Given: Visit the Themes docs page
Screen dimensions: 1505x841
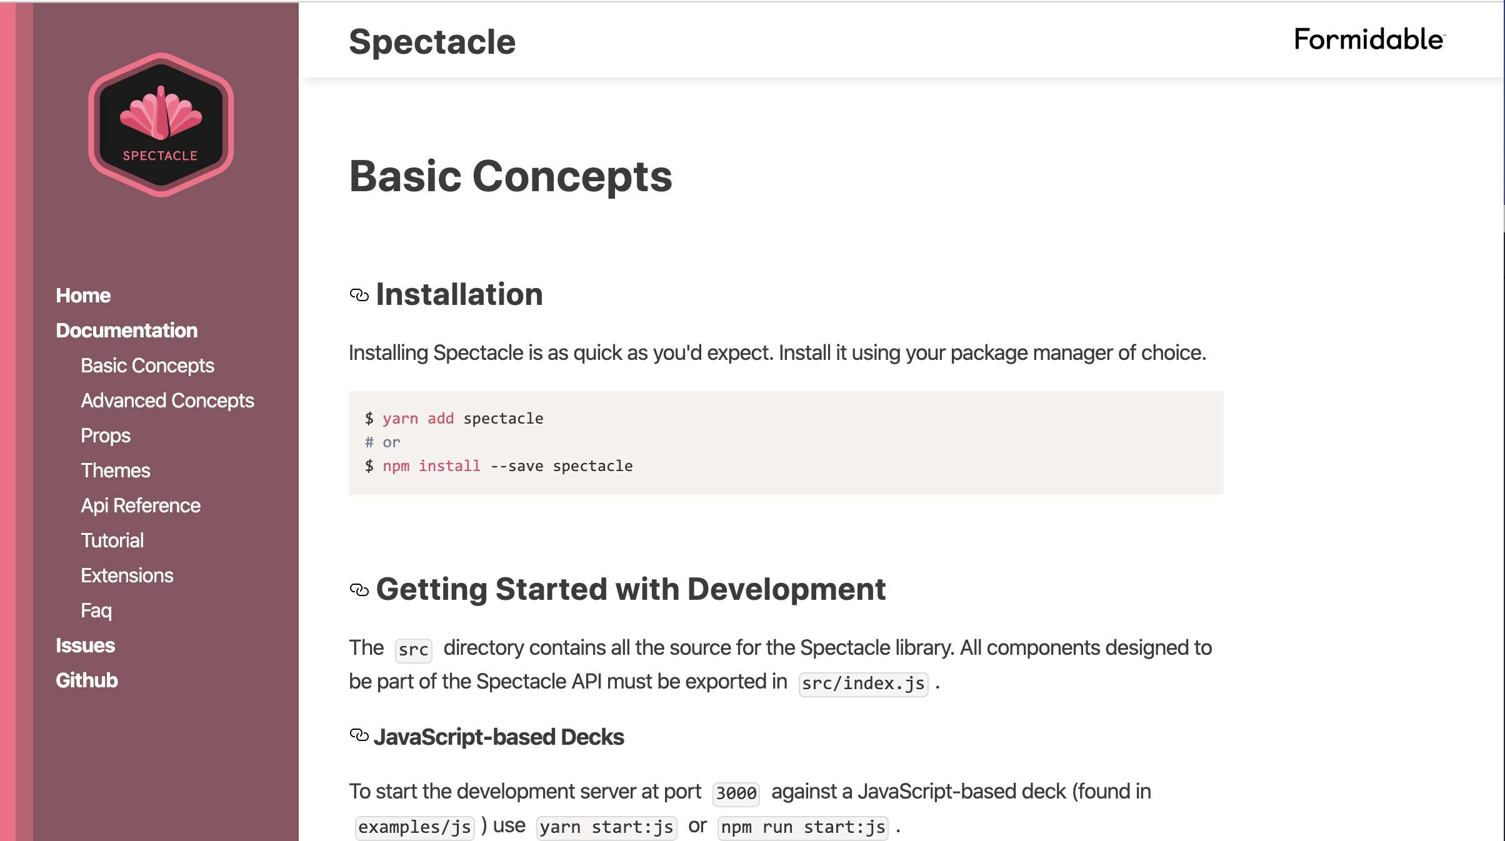Looking at the screenshot, I should (x=115, y=470).
